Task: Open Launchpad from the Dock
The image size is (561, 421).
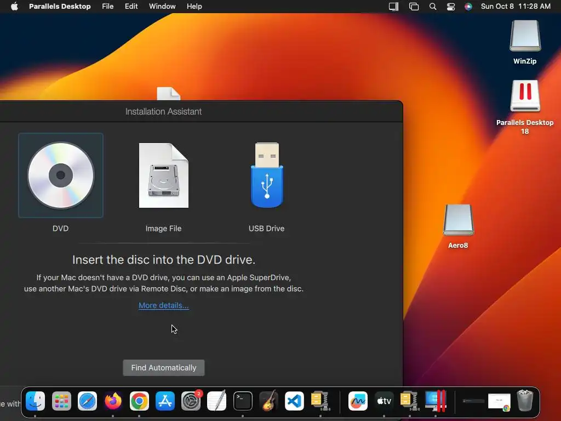Action: pos(61,401)
